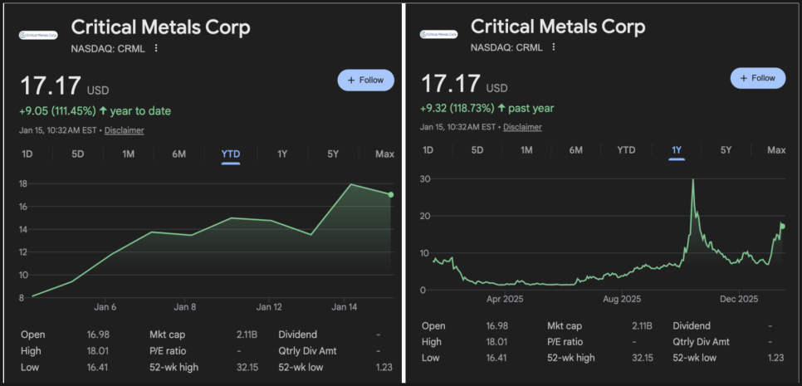Select the 6M tab in the year-to-date panel
The width and height of the screenshot is (802, 386).
click(x=178, y=154)
